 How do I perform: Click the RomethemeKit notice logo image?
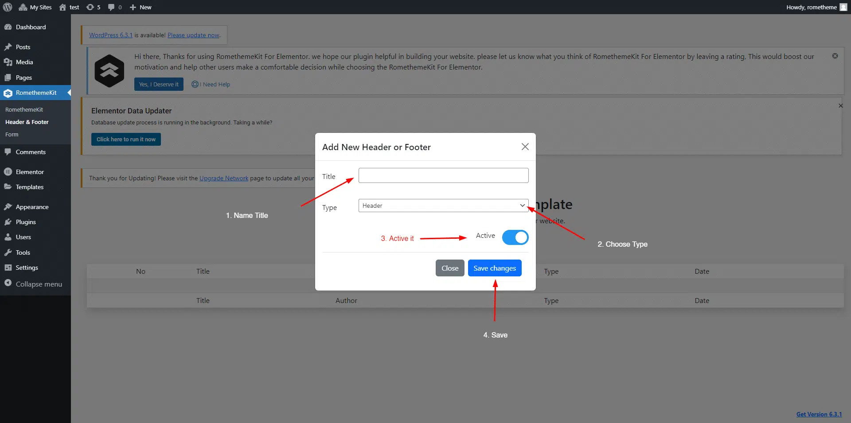tap(109, 71)
